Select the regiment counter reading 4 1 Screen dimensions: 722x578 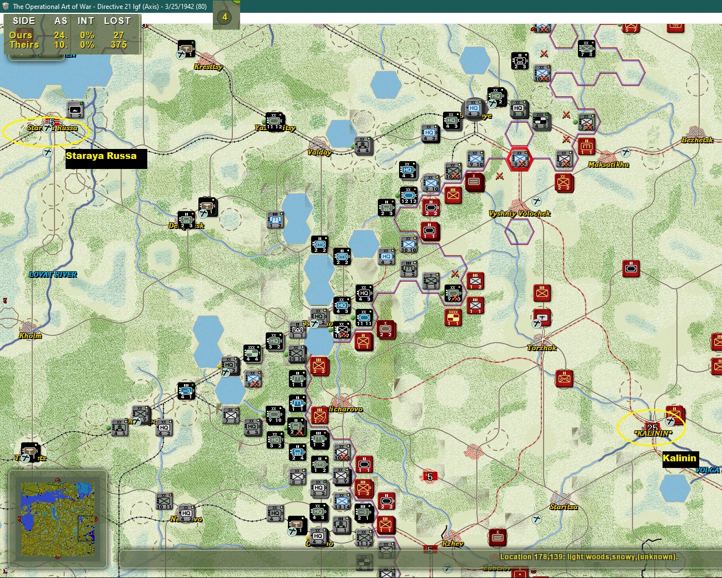(186, 391)
